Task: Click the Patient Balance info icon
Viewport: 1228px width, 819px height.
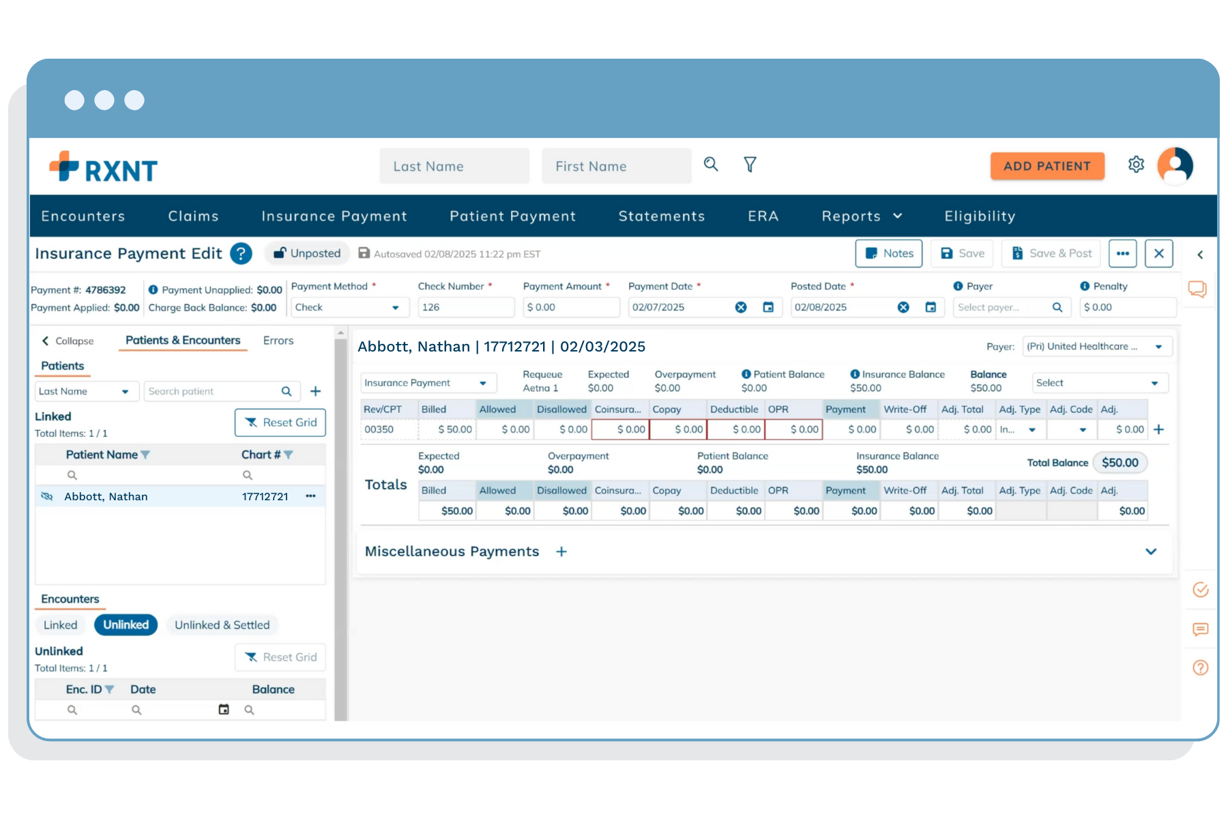Action: (746, 374)
